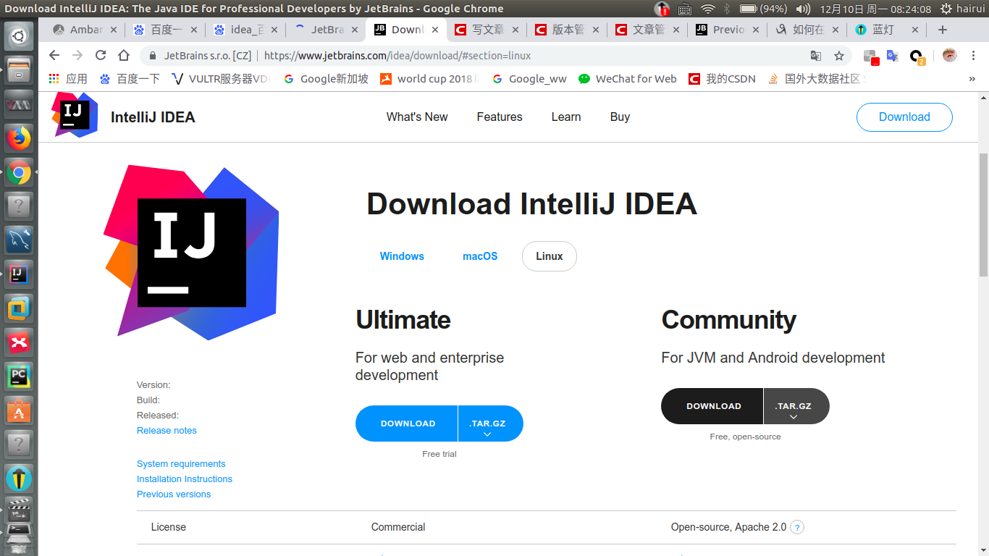Open Firefox from the Ubuntu dock
The image size is (989, 556).
[19, 138]
